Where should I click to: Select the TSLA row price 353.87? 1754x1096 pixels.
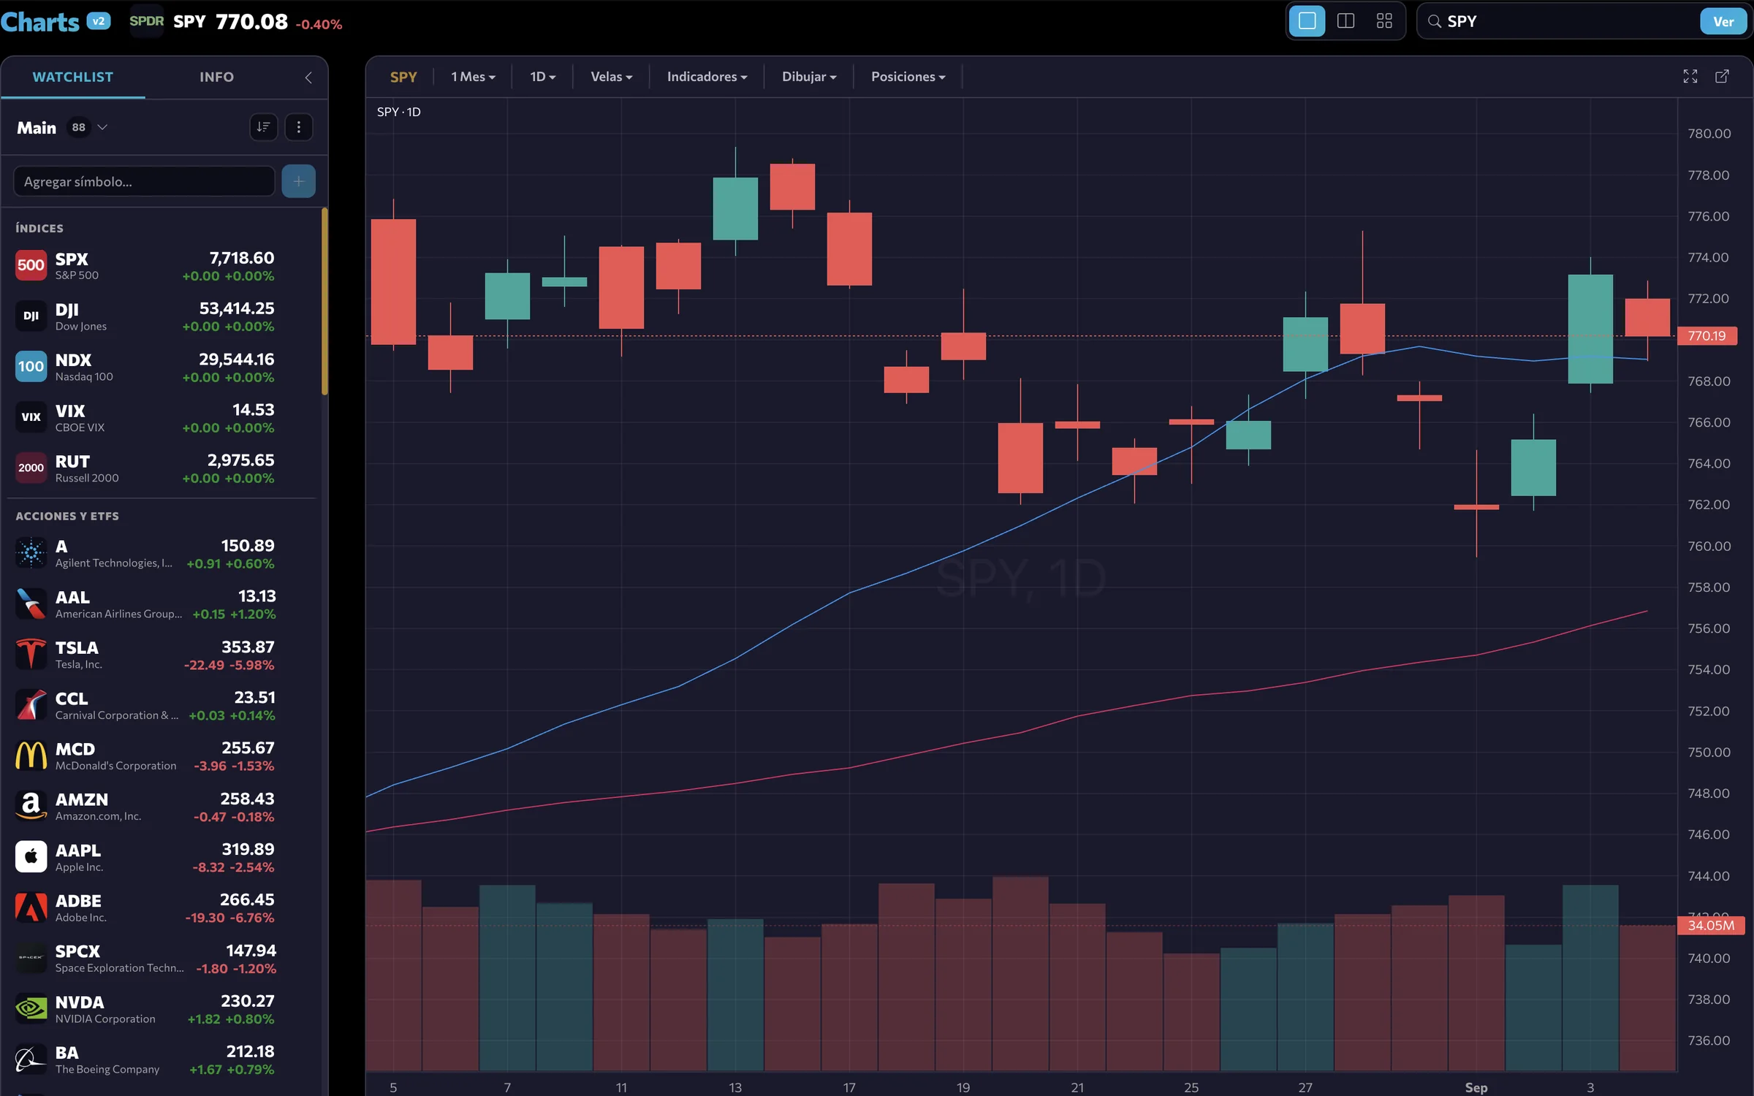tap(248, 647)
